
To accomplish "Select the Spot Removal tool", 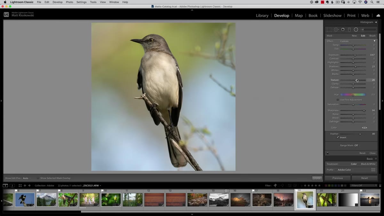I will tap(336, 29).
